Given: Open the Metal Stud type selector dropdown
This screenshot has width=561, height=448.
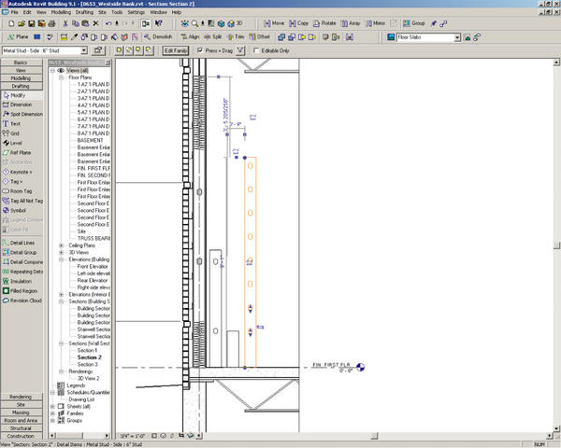Looking at the screenshot, I should pos(83,50).
